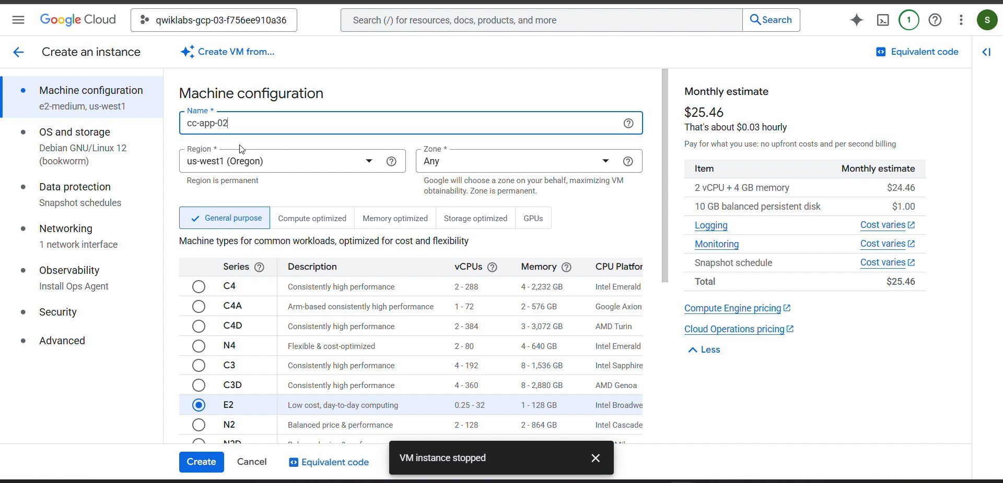Image resolution: width=1003 pixels, height=483 pixels.
Task: Open Equivalent code in the page header
Action: click(x=917, y=52)
